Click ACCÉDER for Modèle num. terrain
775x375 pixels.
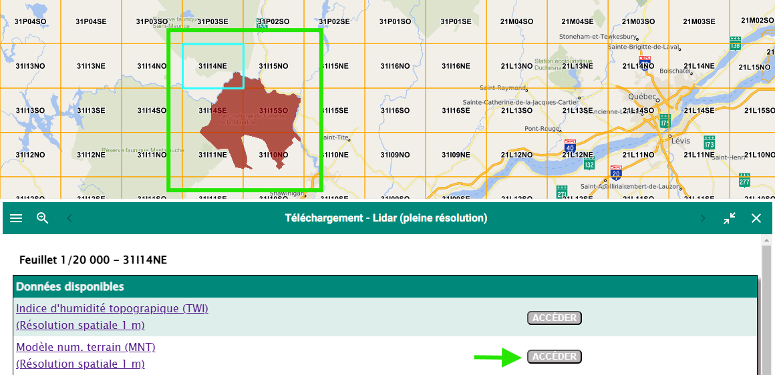point(554,356)
